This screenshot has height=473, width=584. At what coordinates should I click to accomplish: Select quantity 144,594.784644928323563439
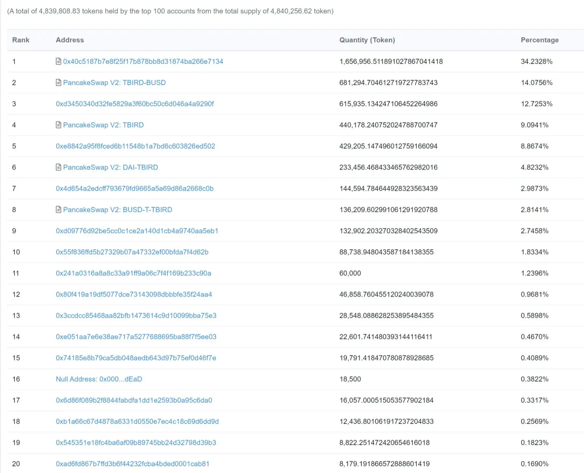[x=389, y=188]
